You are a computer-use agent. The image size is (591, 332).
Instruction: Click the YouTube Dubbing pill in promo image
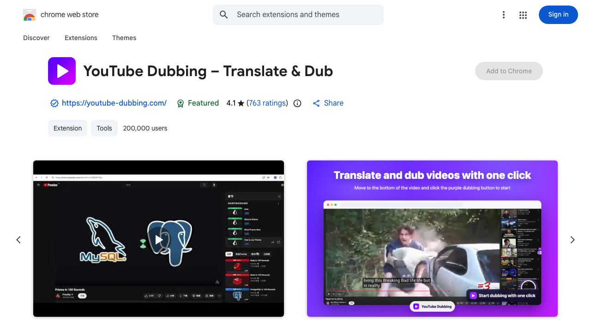(432, 306)
